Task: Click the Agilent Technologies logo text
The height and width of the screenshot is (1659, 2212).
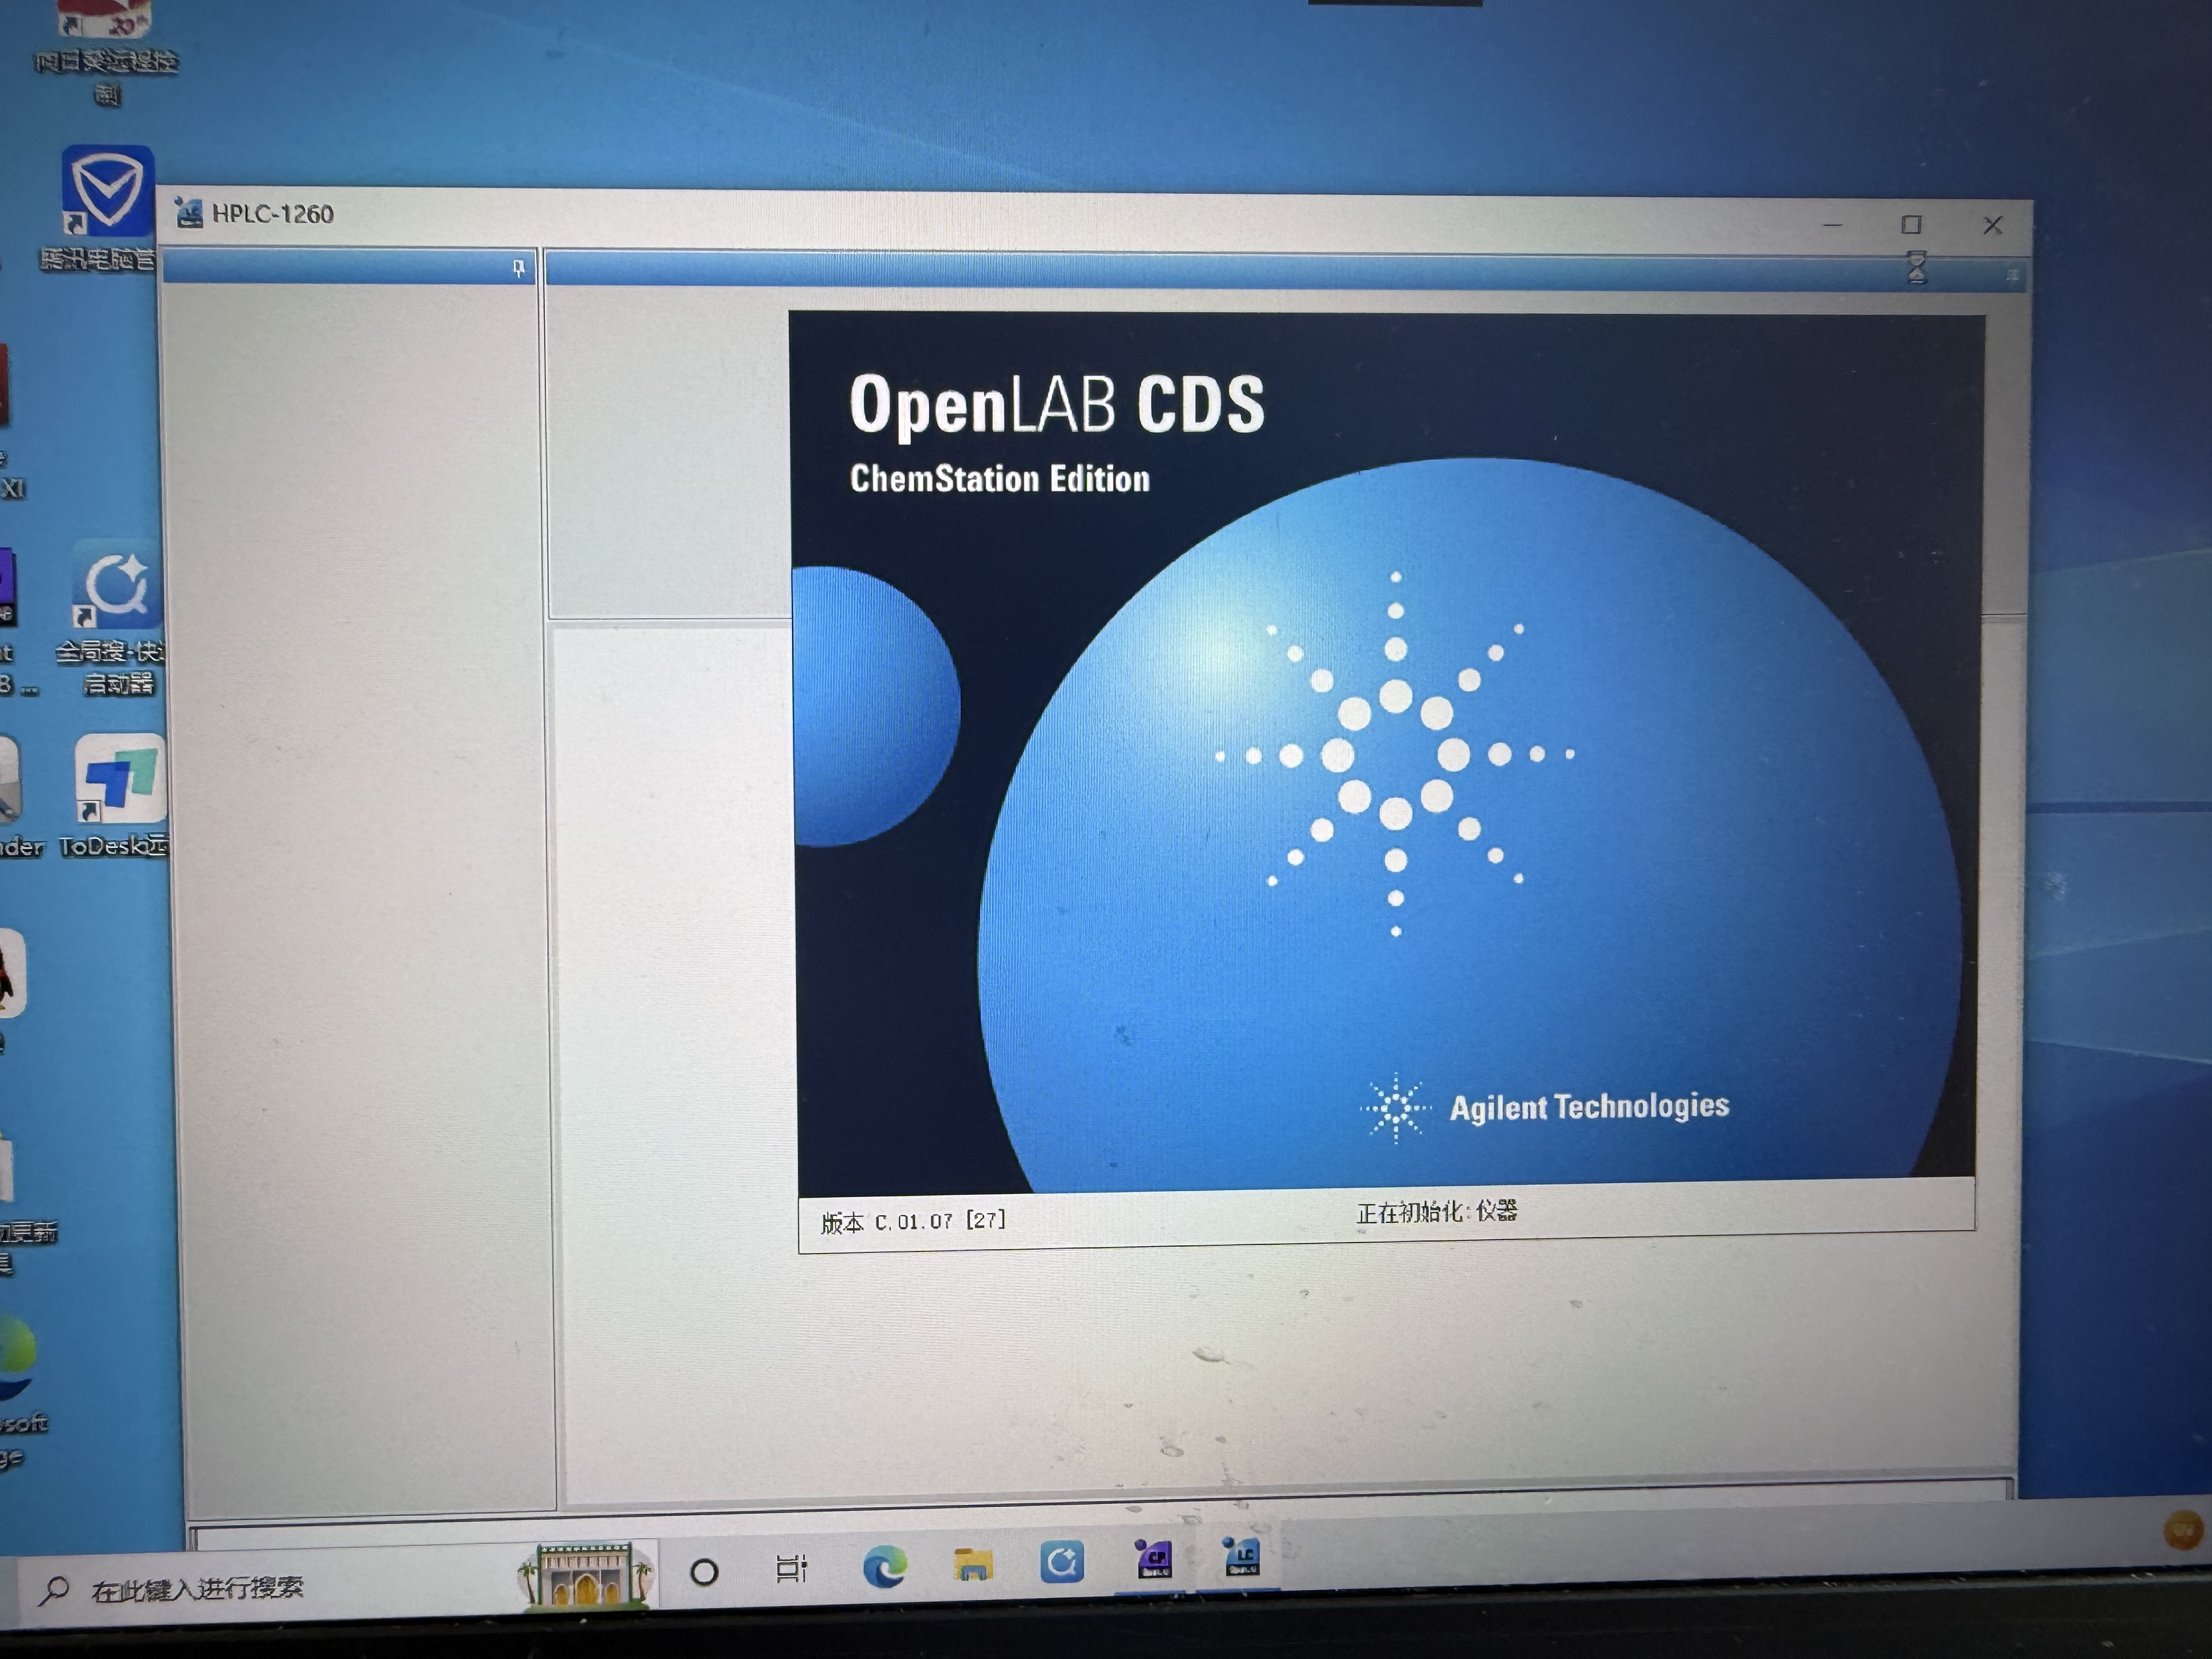Action: click(x=1589, y=1106)
